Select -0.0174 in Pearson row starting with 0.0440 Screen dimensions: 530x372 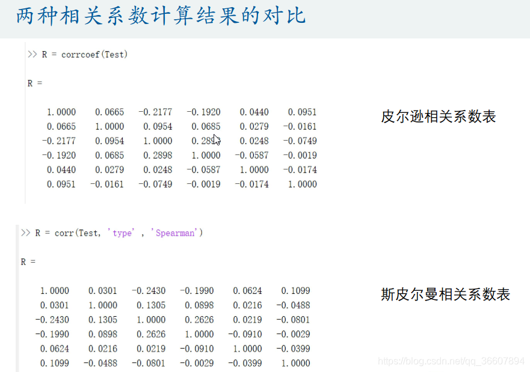click(x=300, y=170)
